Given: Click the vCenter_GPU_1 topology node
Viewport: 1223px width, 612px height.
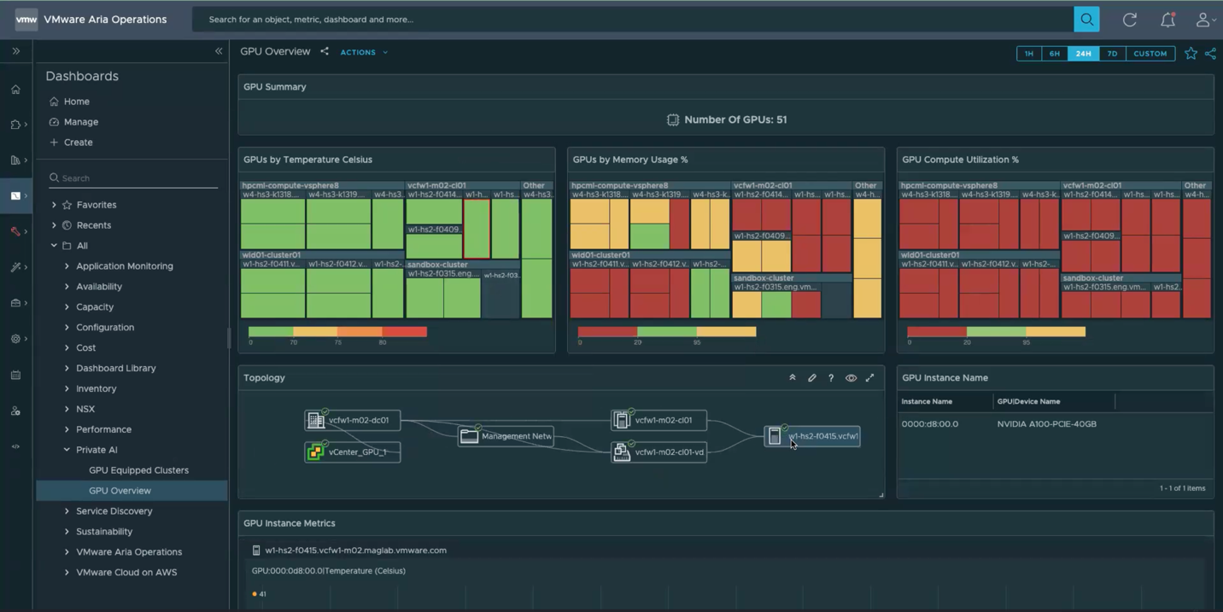Looking at the screenshot, I should click(x=353, y=452).
